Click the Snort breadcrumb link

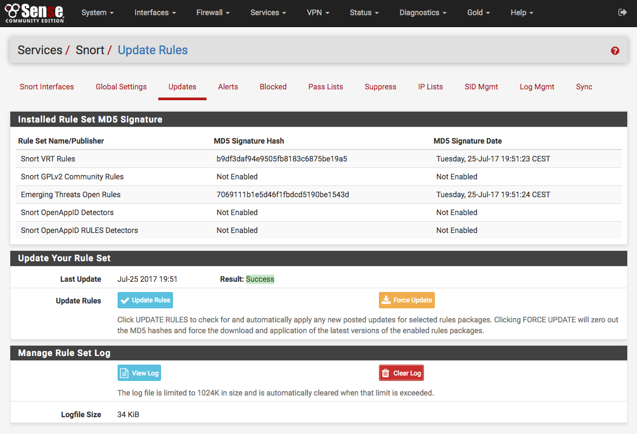tap(90, 50)
